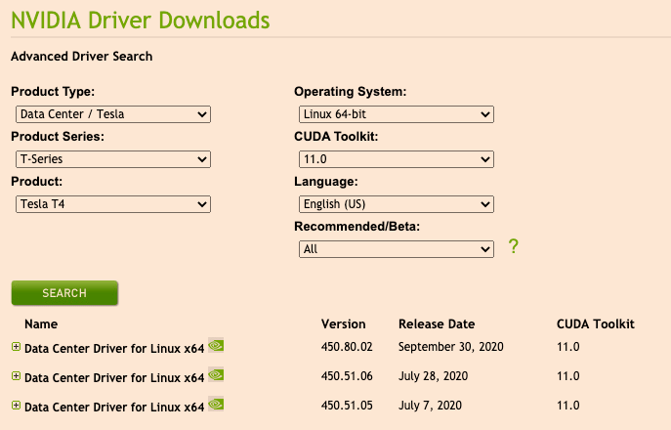Viewport: 671px width, 430px height.
Task: Open the green question mark help icon
Action: coord(514,246)
